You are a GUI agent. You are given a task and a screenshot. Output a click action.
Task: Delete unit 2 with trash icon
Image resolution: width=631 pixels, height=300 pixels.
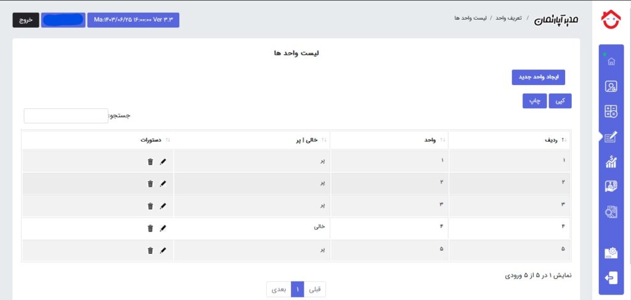(x=150, y=184)
